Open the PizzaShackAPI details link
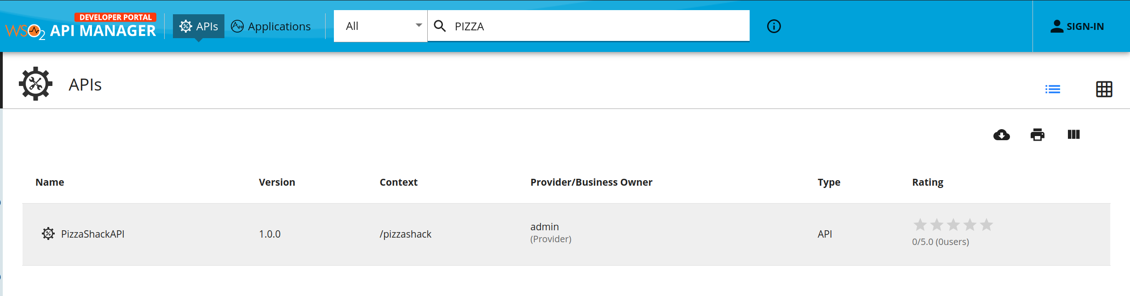1130x296 pixels. [x=92, y=233]
